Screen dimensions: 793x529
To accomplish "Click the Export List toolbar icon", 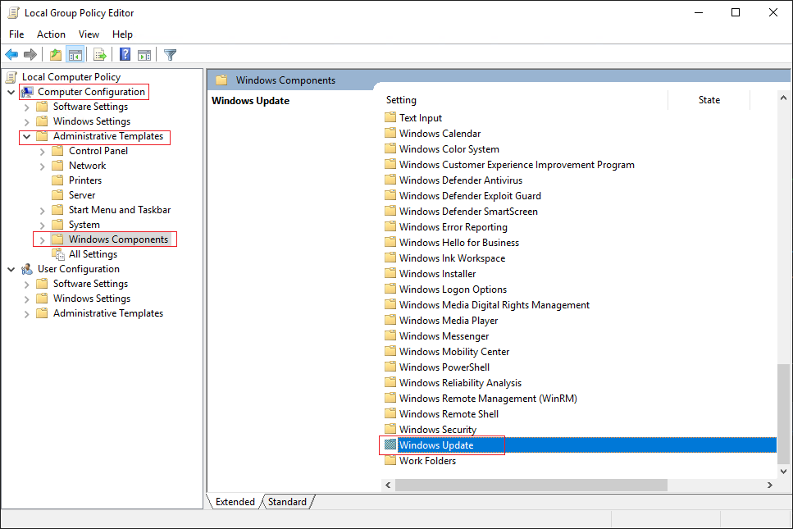I will [x=99, y=55].
